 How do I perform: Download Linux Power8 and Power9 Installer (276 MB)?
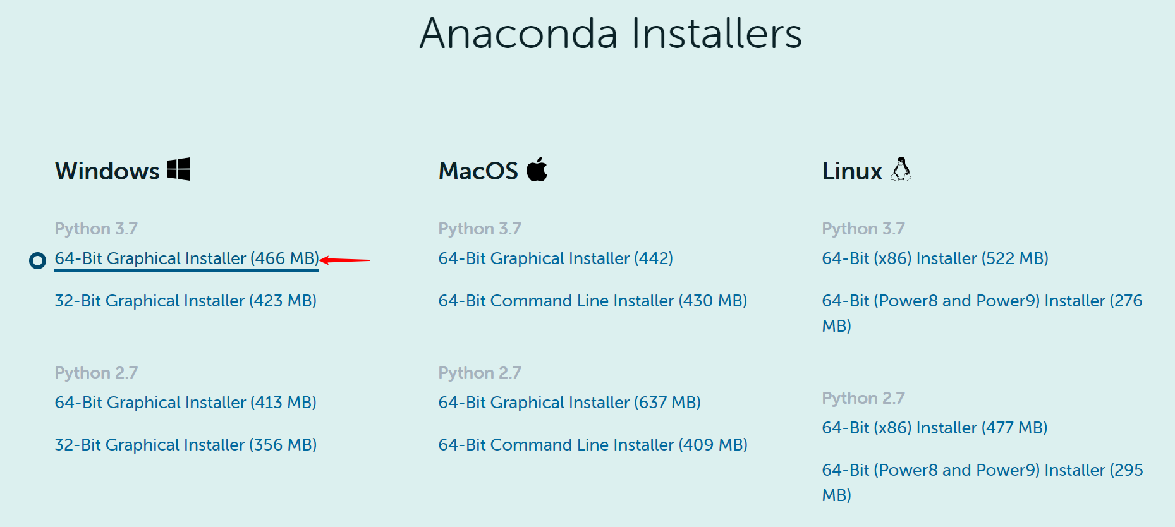click(x=982, y=313)
